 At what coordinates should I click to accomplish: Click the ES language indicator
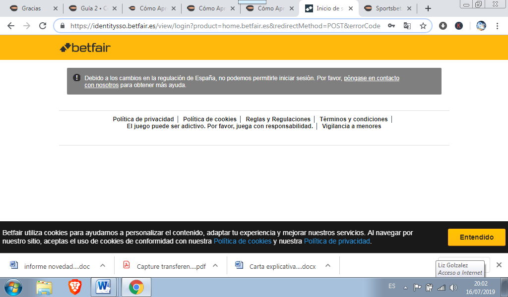pos(392,286)
